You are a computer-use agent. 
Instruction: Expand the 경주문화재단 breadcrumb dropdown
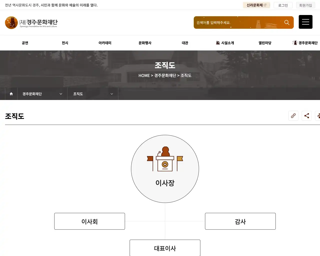60,94
